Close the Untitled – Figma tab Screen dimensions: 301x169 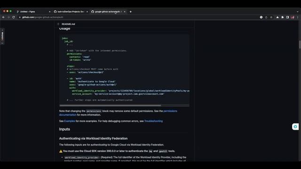coord(50,12)
